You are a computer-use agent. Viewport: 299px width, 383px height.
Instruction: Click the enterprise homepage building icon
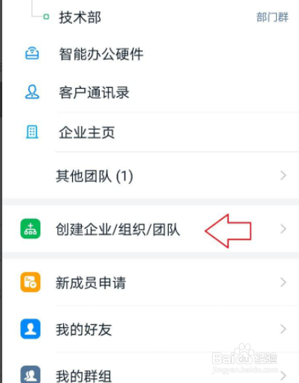pyautogui.click(x=32, y=132)
